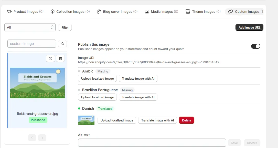This screenshot has height=148, width=278.
Task: Click the search magnifier icon button
Action: 62,44
